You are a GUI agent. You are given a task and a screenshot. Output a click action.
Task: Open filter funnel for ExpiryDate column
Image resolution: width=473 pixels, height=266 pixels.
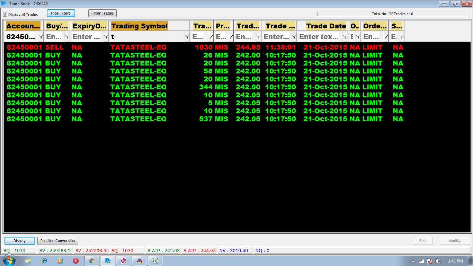pyautogui.click(x=106, y=37)
